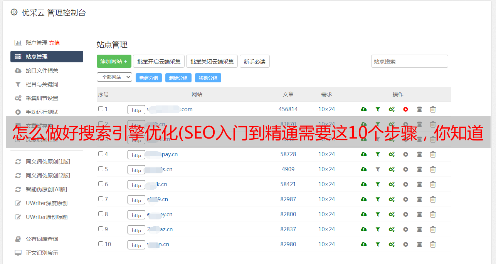Image resolution: width=496 pixels, height=264 pixels.
Task: Click grey filter icon in row 5
Action: [378, 169]
